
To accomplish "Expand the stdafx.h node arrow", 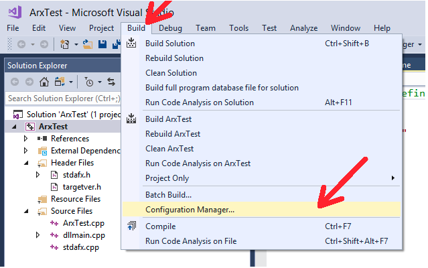I will coord(38,175).
